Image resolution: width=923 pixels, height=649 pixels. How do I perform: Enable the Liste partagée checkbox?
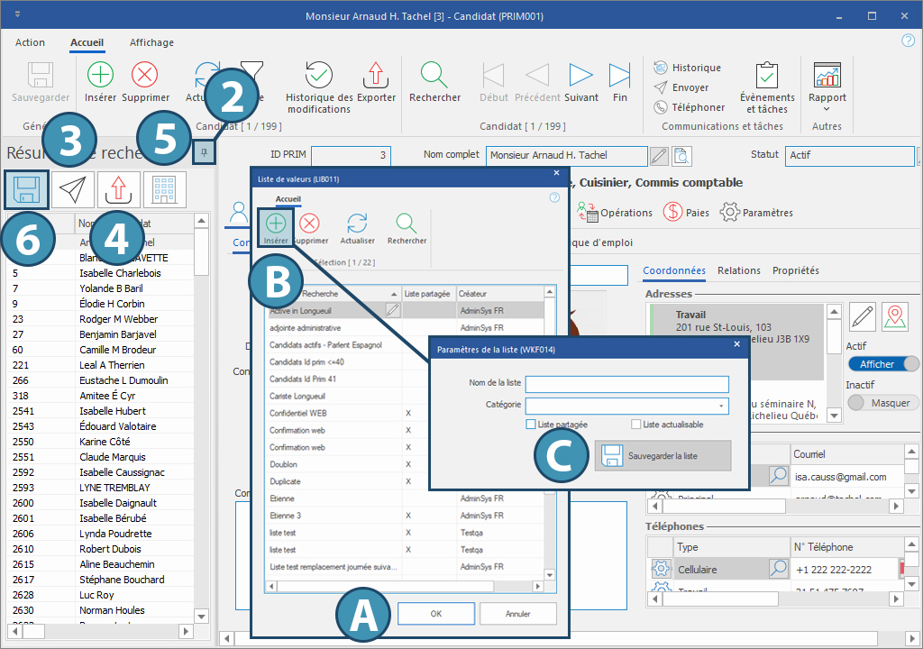531,425
